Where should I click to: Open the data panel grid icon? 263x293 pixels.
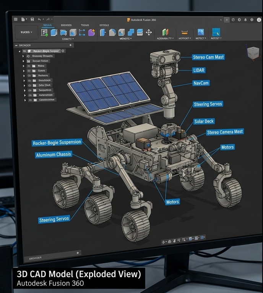point(16,19)
